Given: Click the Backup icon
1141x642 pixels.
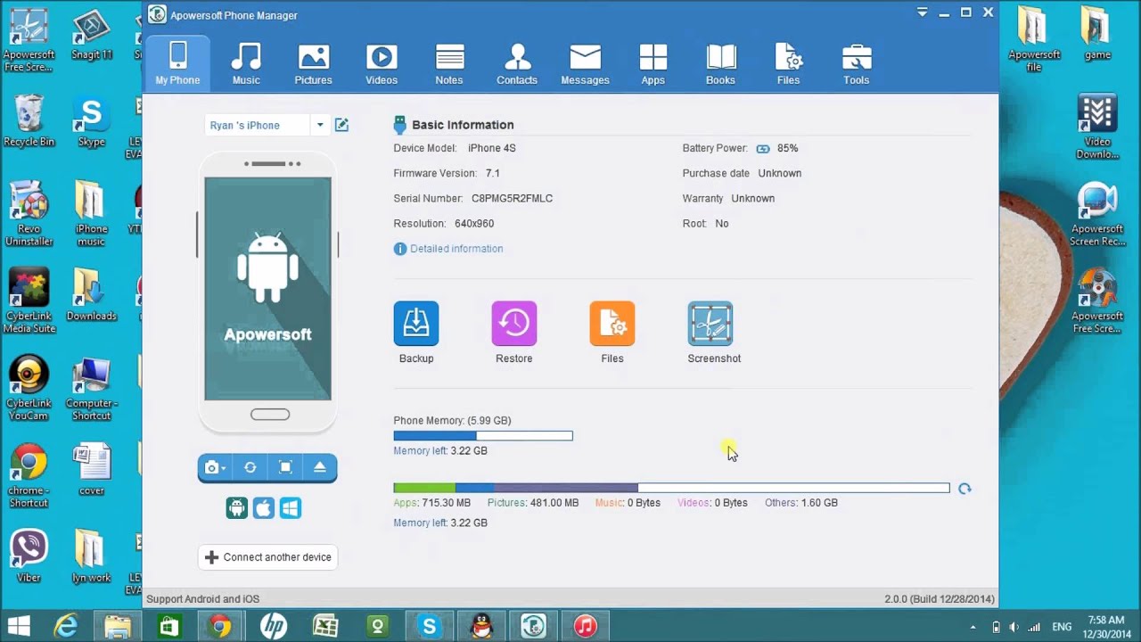Looking at the screenshot, I should click(416, 324).
